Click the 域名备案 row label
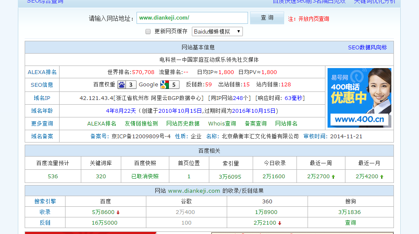Image resolution: width=419 pixels, height=234 pixels. pos(42,136)
